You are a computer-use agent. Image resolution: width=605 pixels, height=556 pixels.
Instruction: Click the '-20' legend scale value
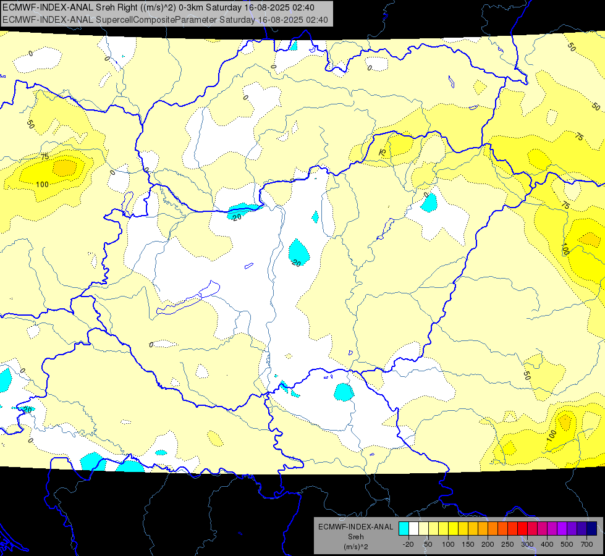pyautogui.click(x=408, y=544)
